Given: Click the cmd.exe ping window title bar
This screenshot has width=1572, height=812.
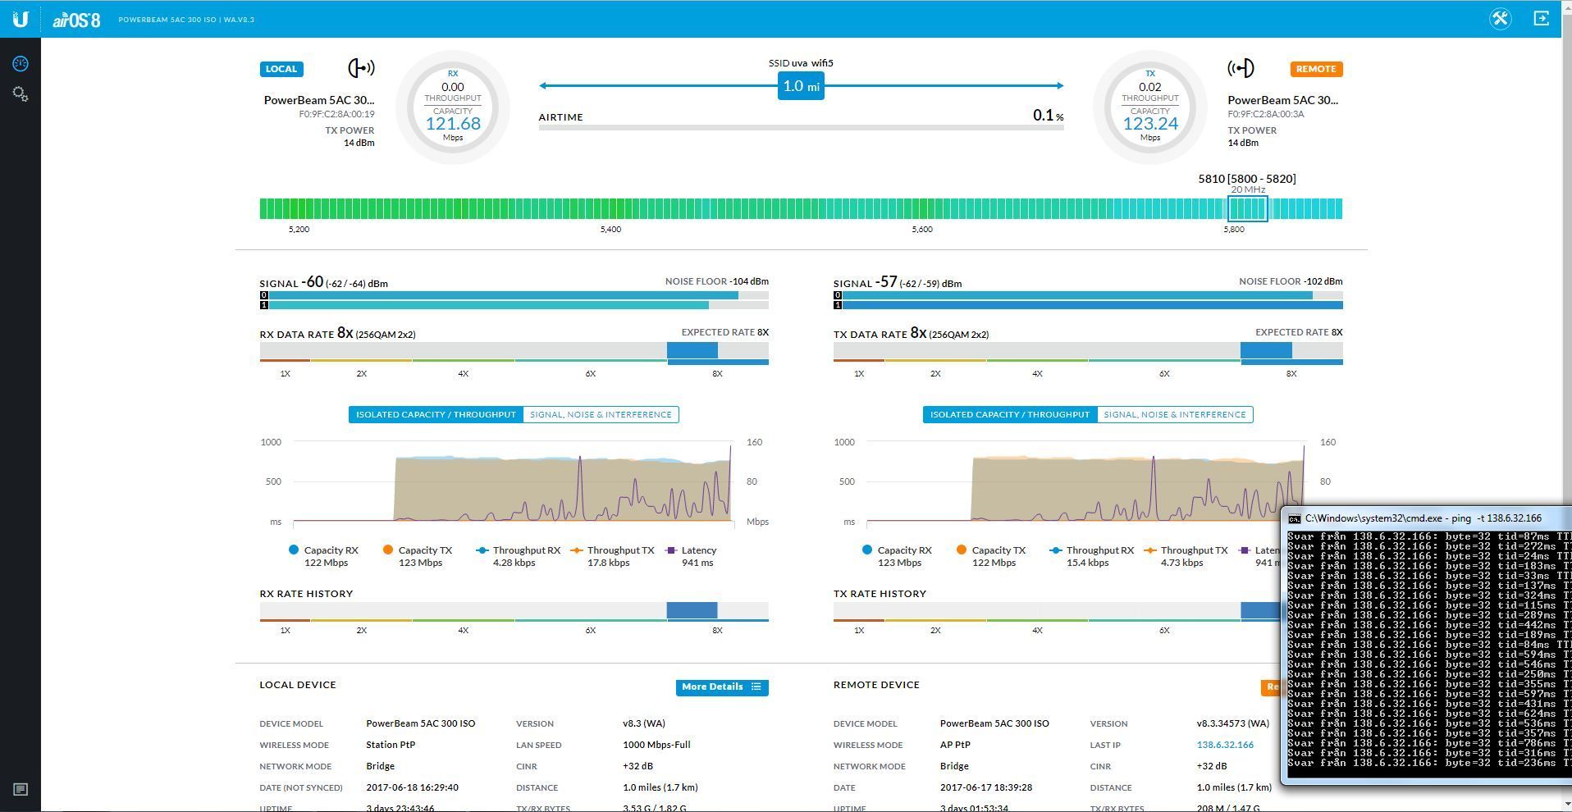Looking at the screenshot, I should pyautogui.click(x=1426, y=518).
